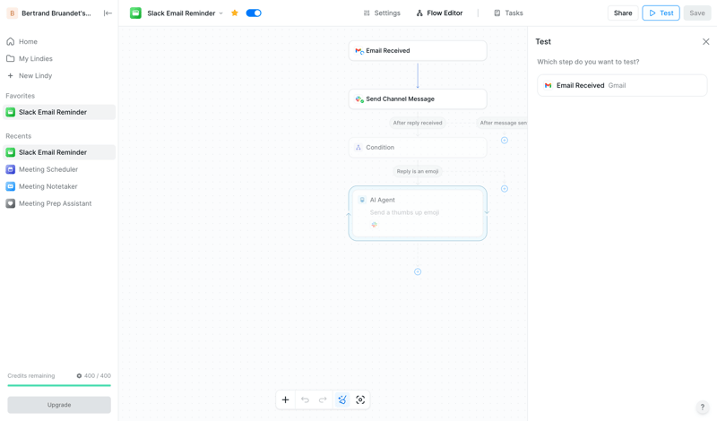Open Slack Email Reminder under Favorites
This screenshot has height=421, width=717.
(59, 112)
